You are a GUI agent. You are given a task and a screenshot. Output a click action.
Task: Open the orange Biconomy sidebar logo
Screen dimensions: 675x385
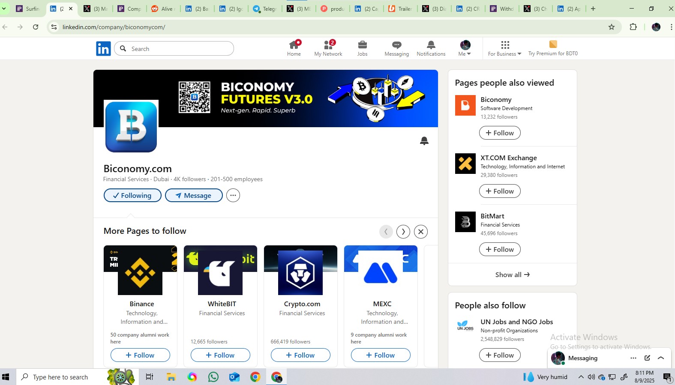coord(465,105)
